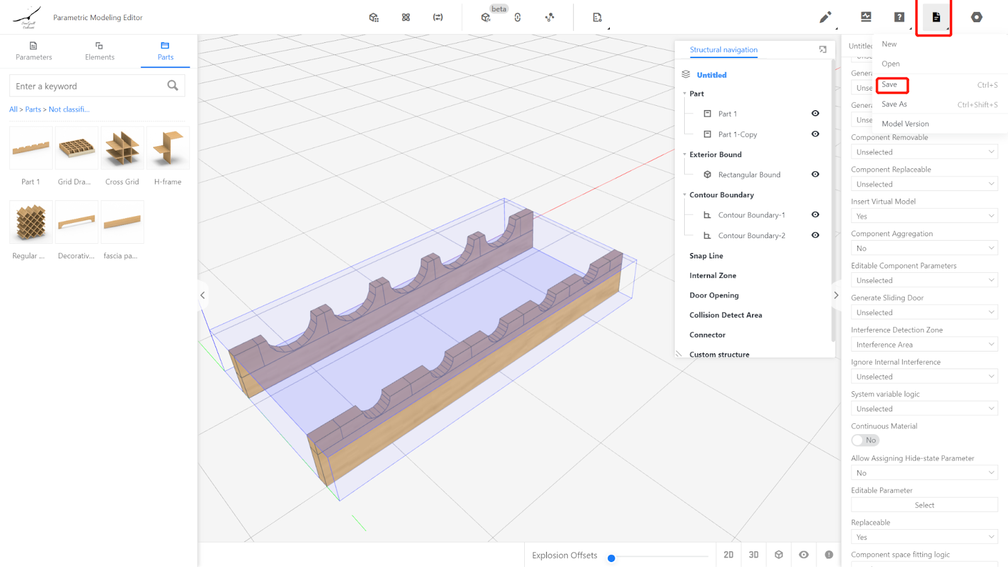The height and width of the screenshot is (567, 1008).
Task: Click the Parts breadcrumb link
Action: pos(33,110)
